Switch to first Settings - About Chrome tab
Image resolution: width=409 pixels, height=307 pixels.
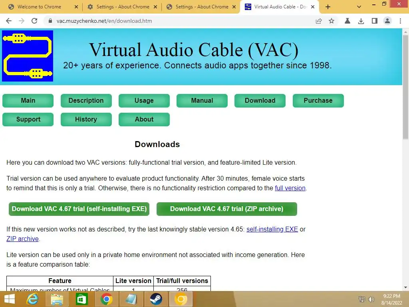tap(123, 7)
